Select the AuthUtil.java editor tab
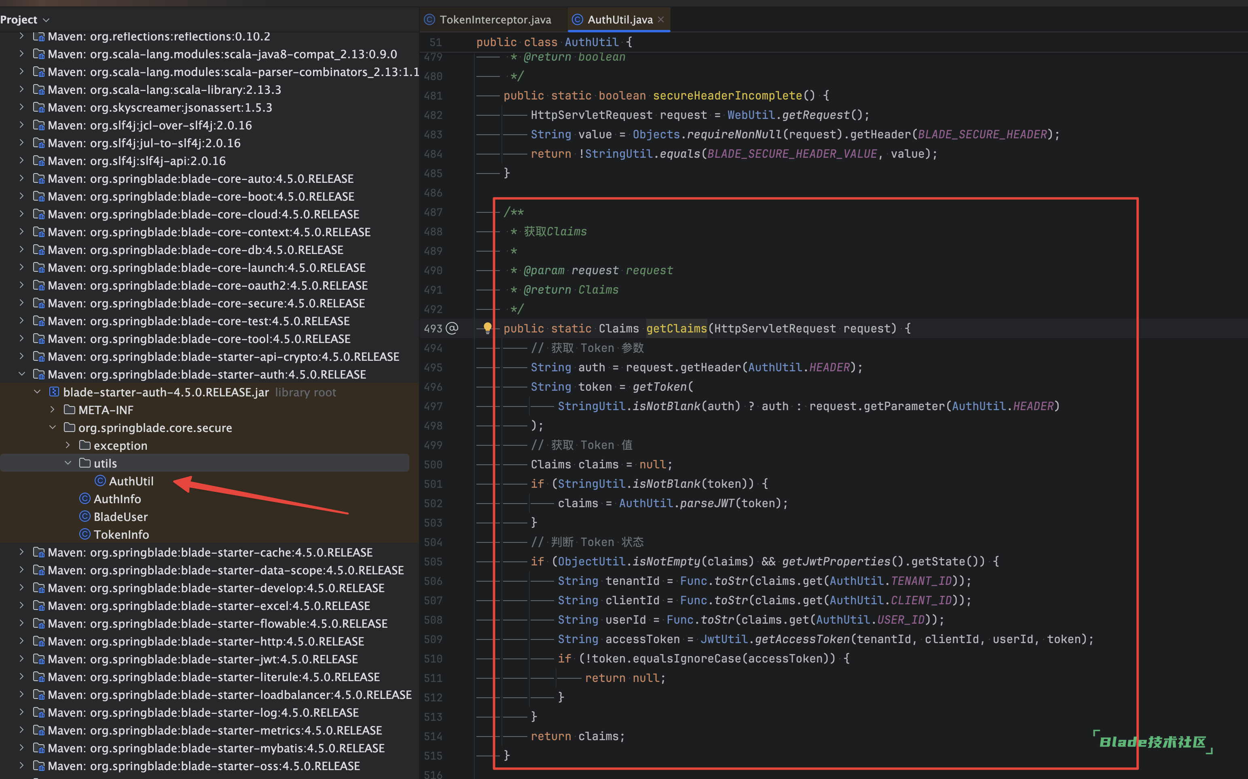The width and height of the screenshot is (1248, 779). tap(620, 19)
